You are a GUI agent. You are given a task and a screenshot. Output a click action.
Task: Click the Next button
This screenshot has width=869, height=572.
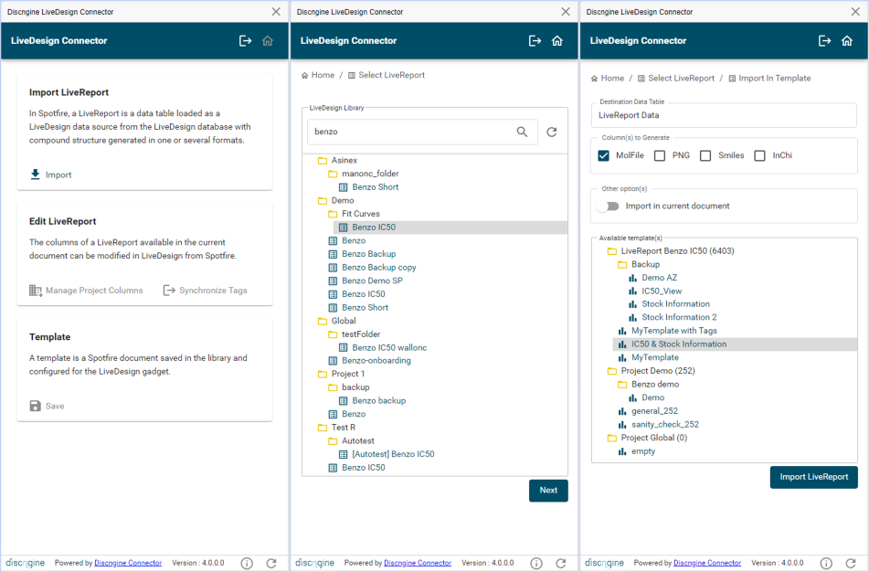548,491
